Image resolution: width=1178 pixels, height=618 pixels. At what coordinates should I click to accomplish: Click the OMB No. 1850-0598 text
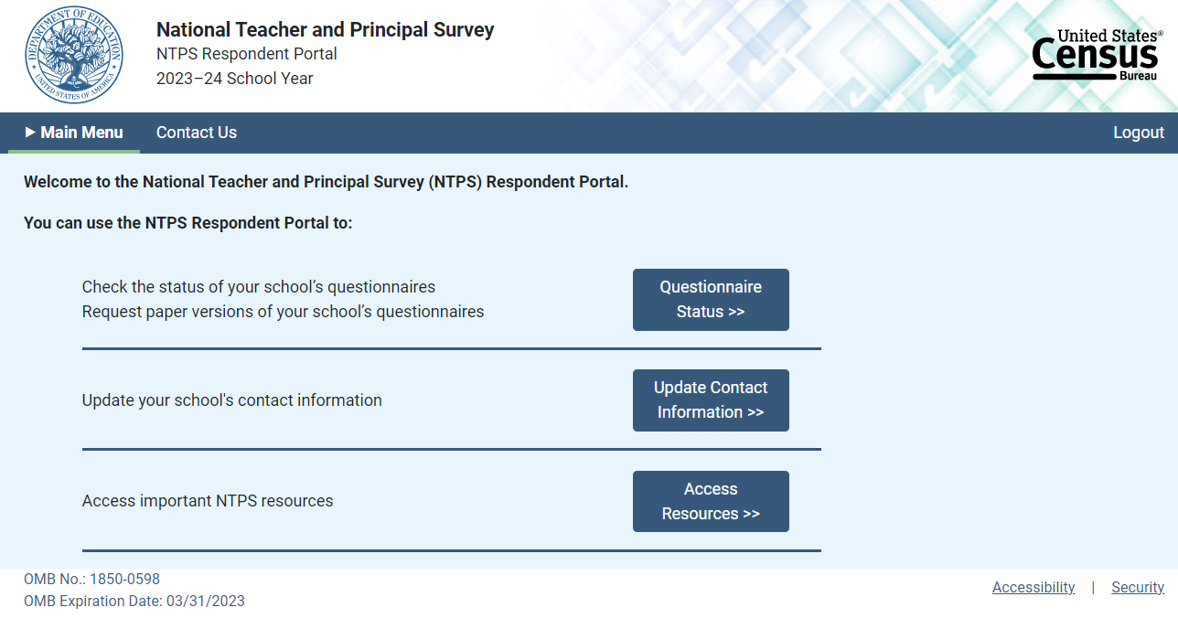pos(91,579)
